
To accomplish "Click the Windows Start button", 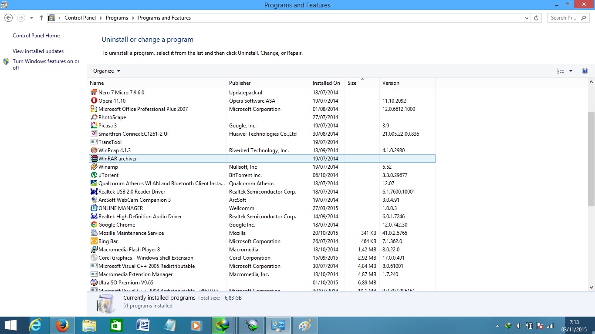I will [10, 325].
